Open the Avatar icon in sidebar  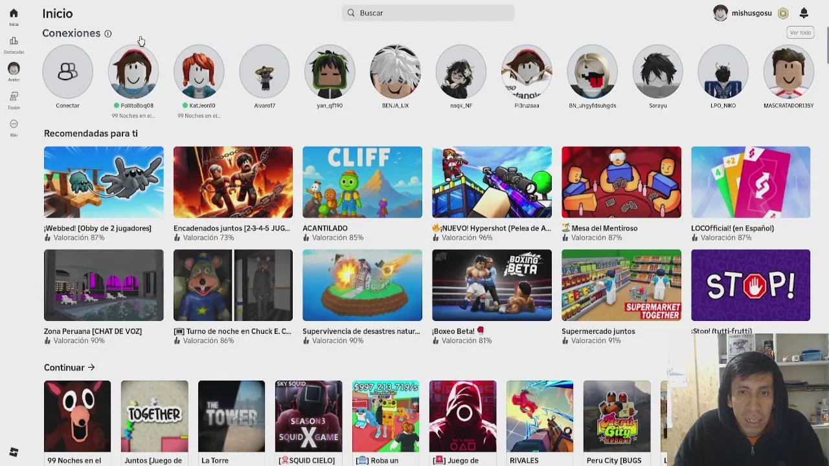coord(14,69)
